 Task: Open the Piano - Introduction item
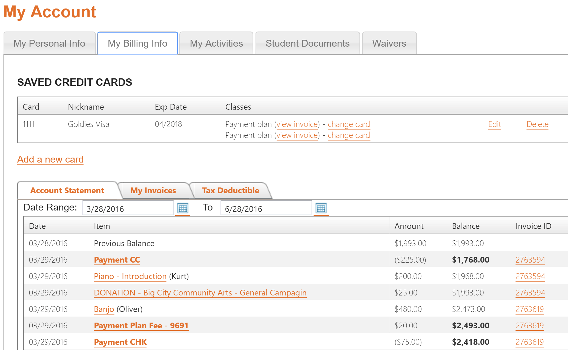point(130,276)
